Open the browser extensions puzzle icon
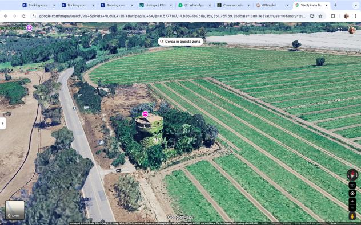Screen dimensions: 361x225 [333, 16]
